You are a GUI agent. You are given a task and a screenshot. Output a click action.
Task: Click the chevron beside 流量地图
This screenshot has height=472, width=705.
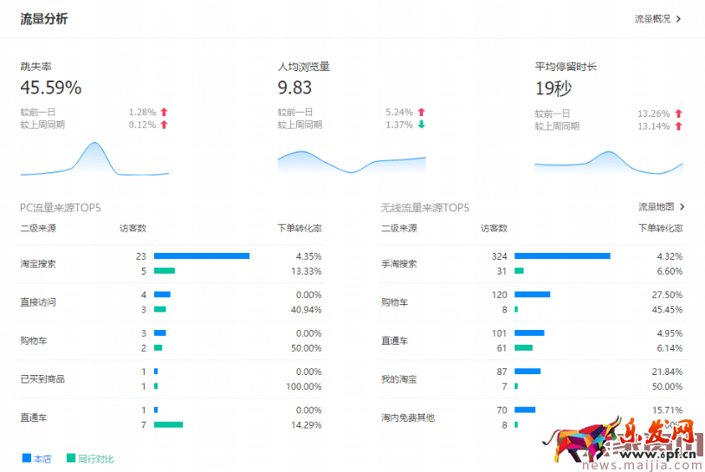(x=682, y=207)
